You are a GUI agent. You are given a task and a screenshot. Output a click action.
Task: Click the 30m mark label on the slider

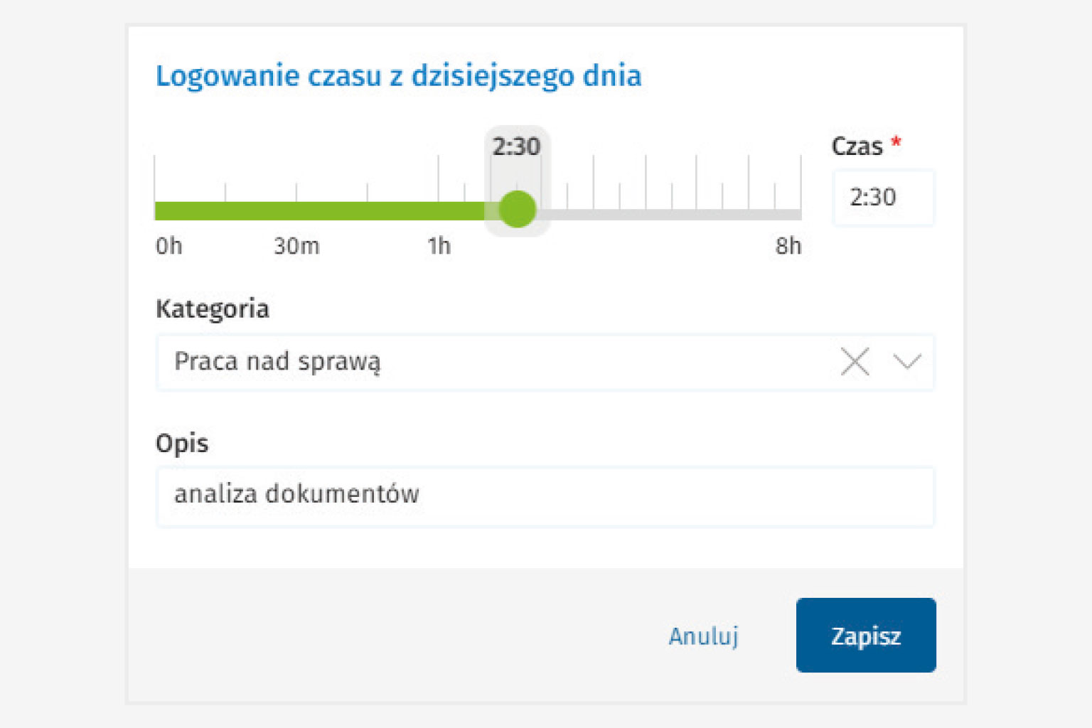[296, 246]
